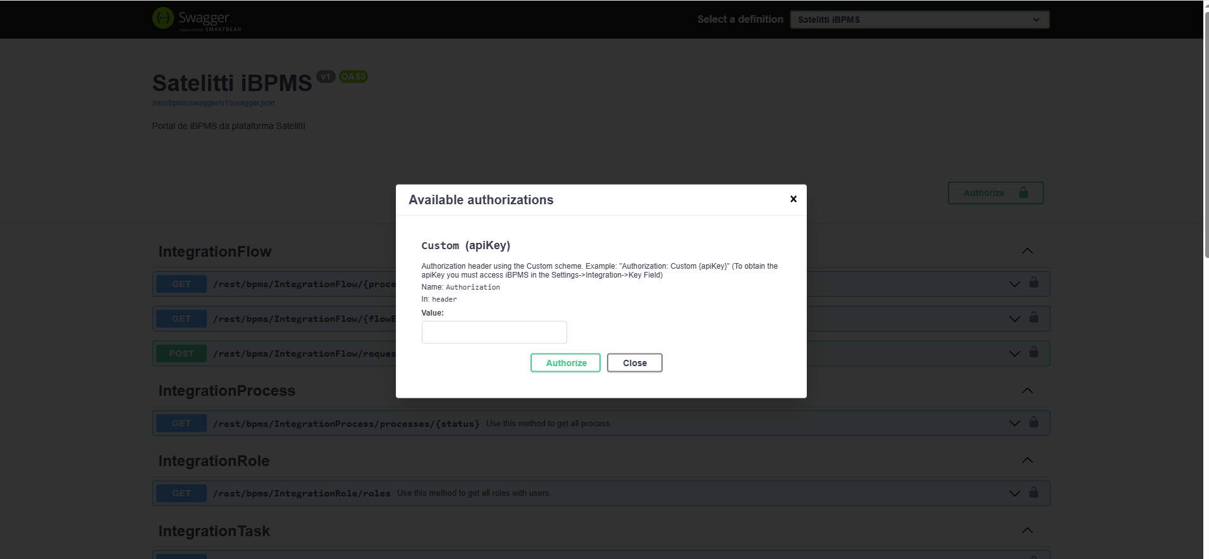The image size is (1209, 559).
Task: Click GET badge of IntegrationFlow/{proce endpoint
Action: (181, 285)
